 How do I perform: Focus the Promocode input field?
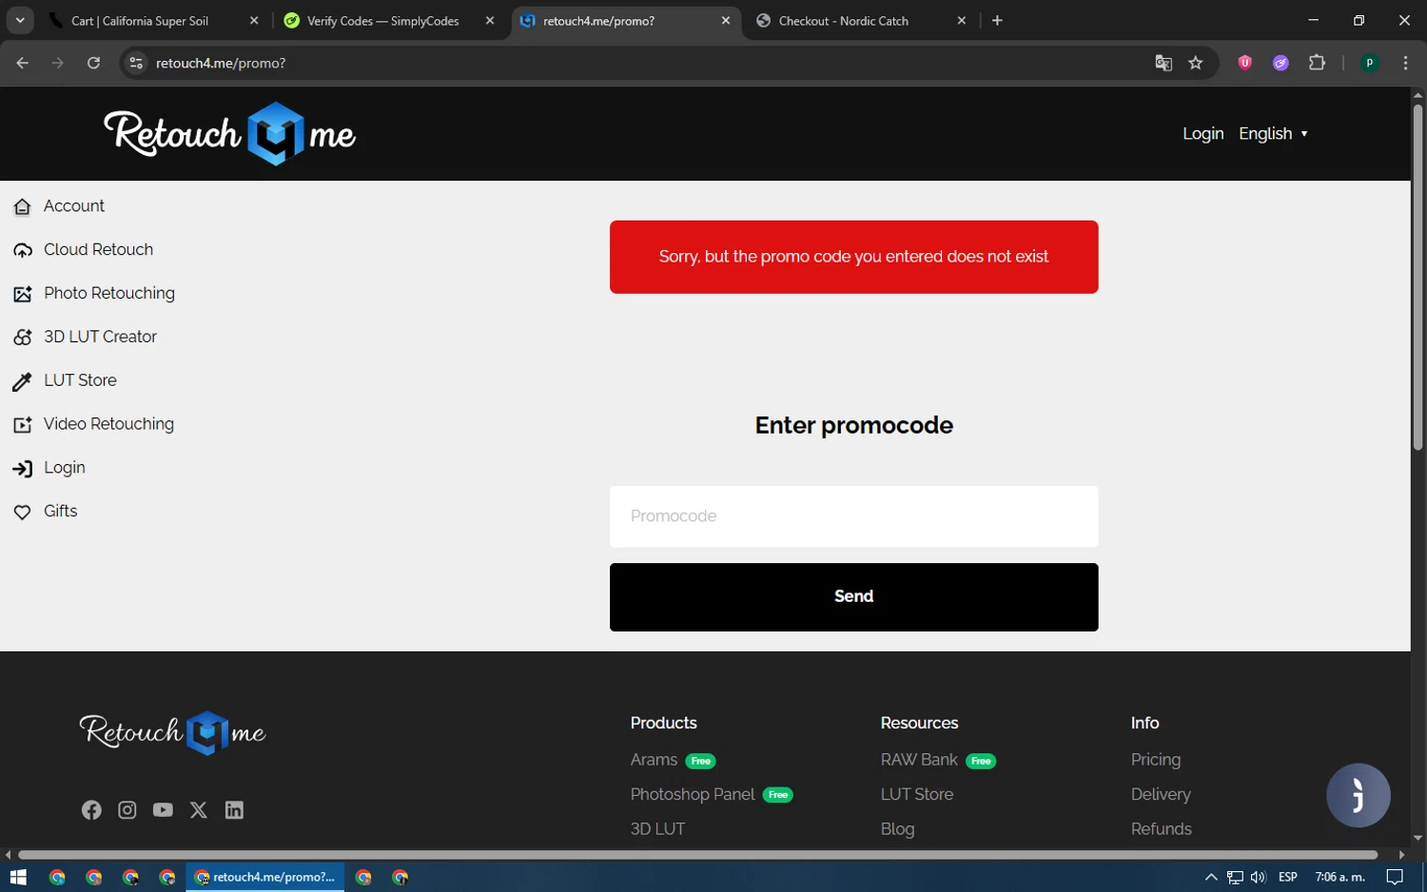(853, 516)
